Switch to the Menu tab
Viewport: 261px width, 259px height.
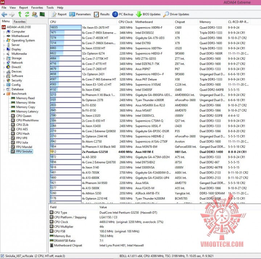point(6,21)
